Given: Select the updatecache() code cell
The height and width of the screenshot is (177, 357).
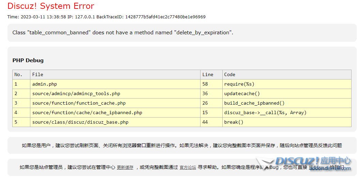Looking at the screenshot, I should pos(287,93).
